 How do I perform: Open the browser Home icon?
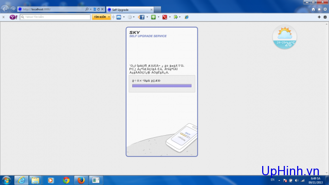point(313,9)
